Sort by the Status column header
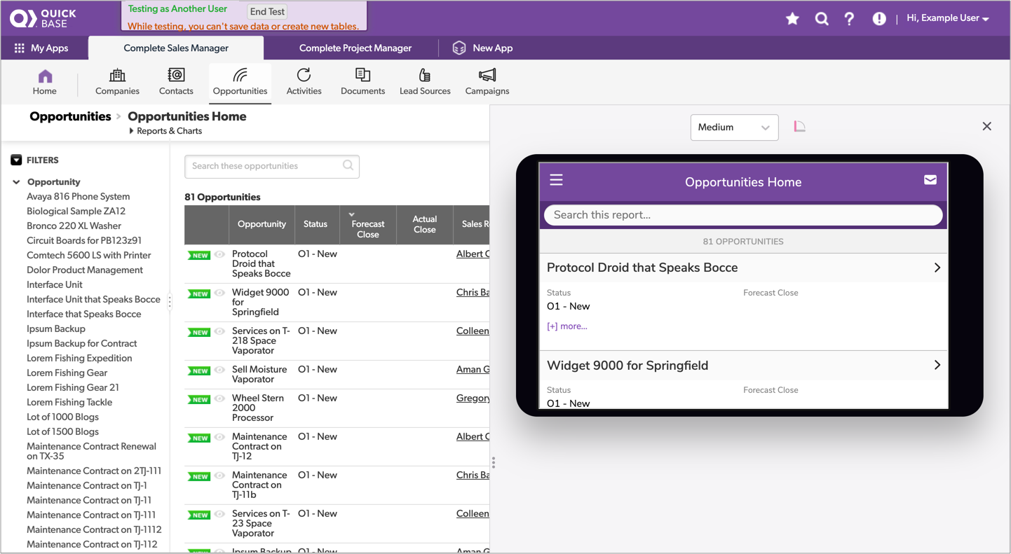The width and height of the screenshot is (1011, 554). 315,225
